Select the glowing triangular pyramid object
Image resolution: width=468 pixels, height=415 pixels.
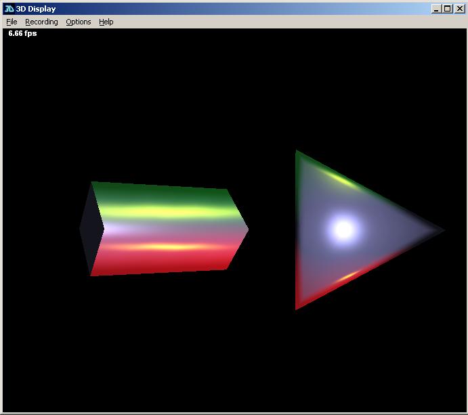click(x=370, y=230)
